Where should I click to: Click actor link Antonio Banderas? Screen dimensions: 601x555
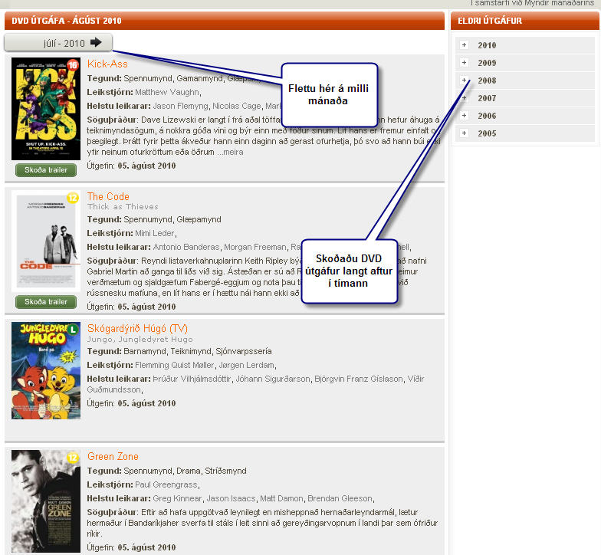pyautogui.click(x=186, y=247)
